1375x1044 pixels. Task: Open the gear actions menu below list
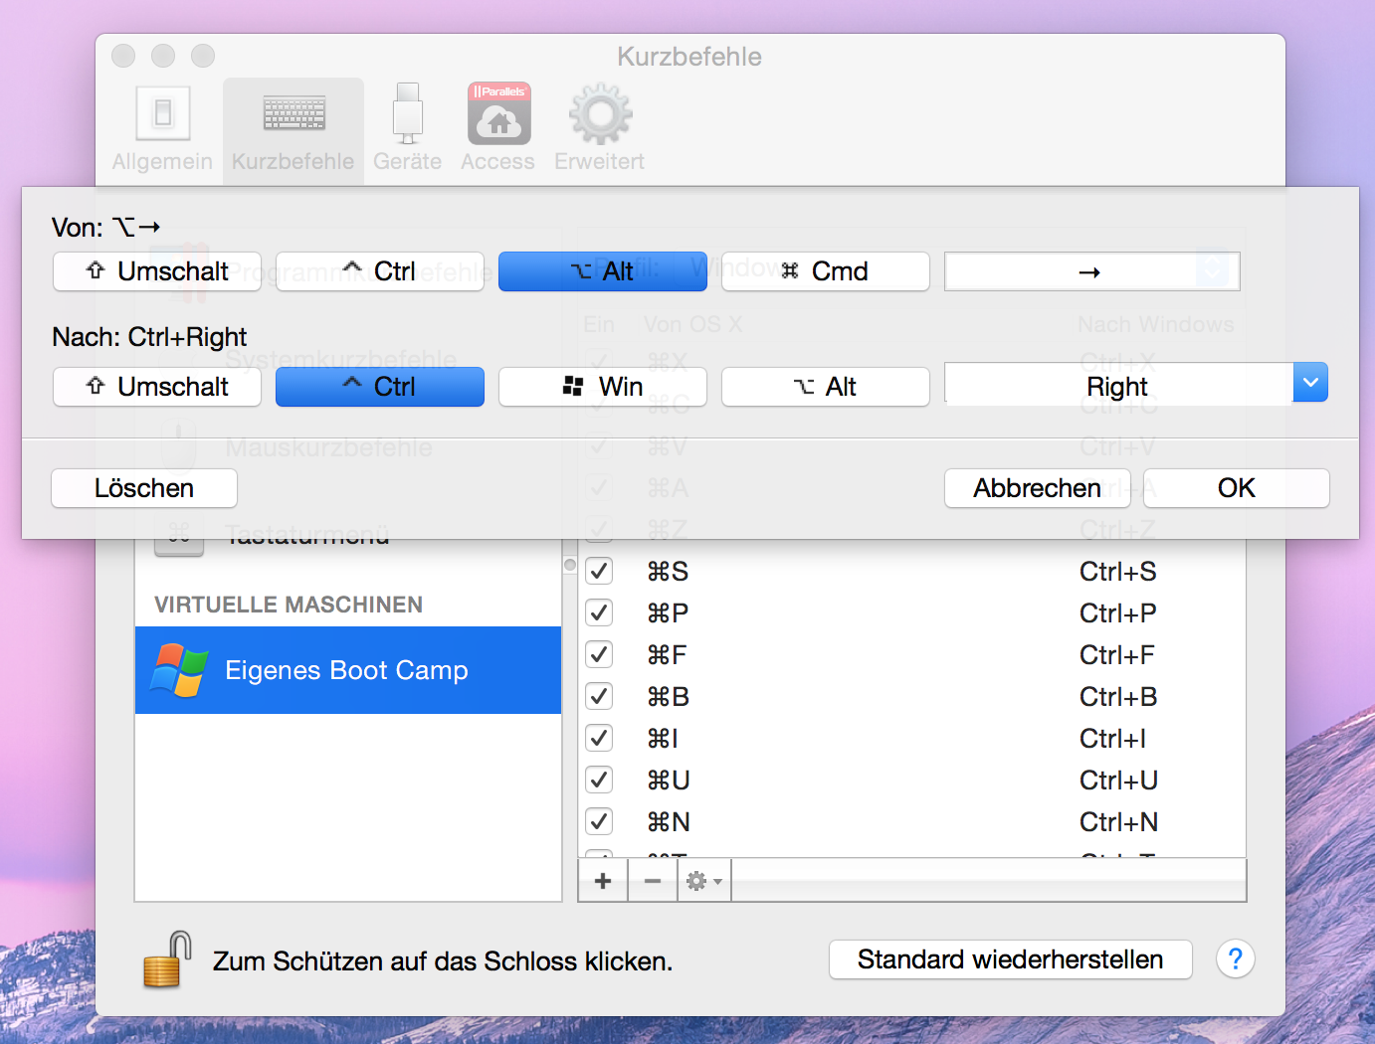click(704, 881)
